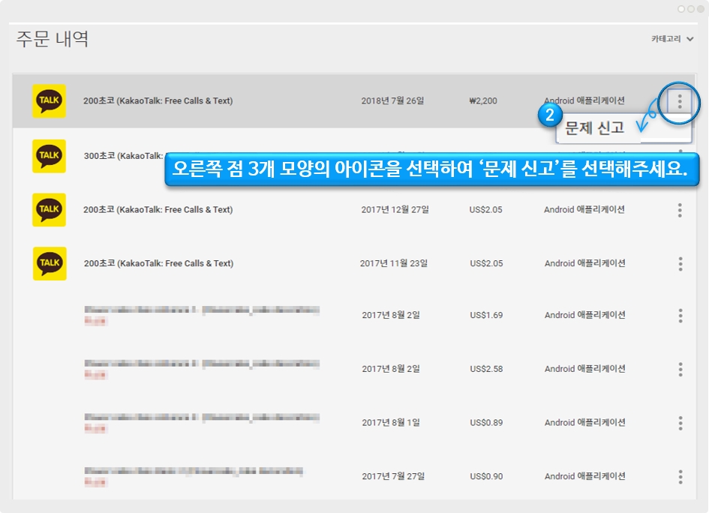Image resolution: width=709 pixels, height=513 pixels.
Task: Open three-dot menu for the 2017년 12월 27일 order
Action: [x=680, y=210]
